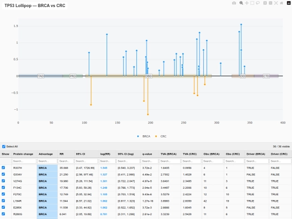The height and width of the screenshot is (219, 292).
Task: Click the DBD domain label
Action: point(148,76)
